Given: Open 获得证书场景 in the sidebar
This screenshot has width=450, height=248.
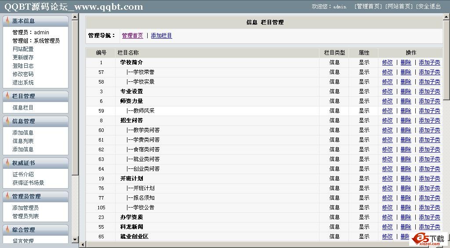Looking at the screenshot, I should coord(28,182).
